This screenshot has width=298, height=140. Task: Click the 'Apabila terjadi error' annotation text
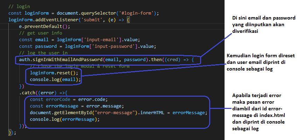tap(256, 96)
